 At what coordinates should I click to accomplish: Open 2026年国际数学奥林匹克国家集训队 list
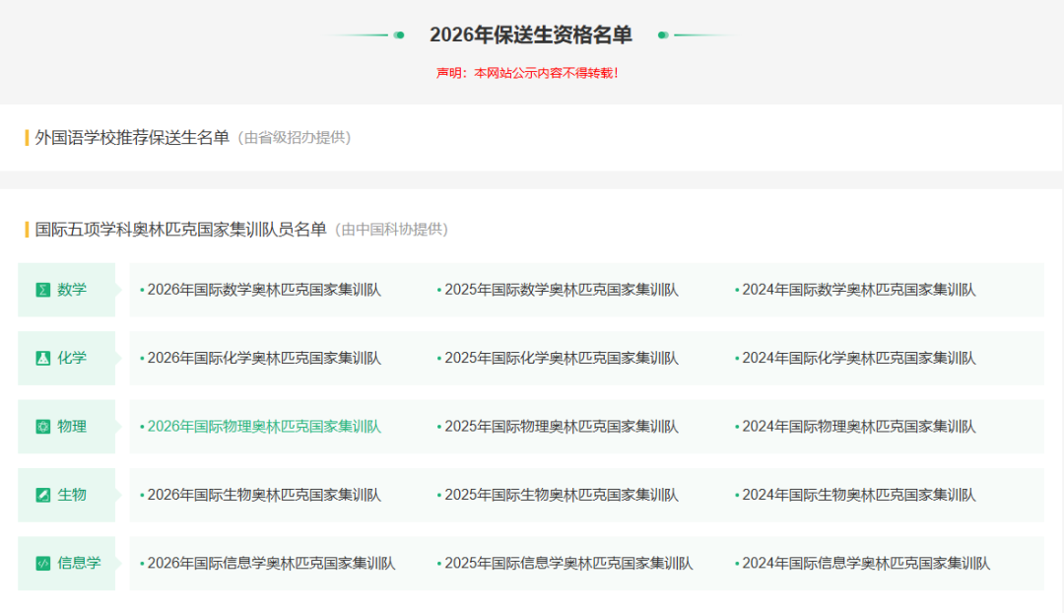264,290
